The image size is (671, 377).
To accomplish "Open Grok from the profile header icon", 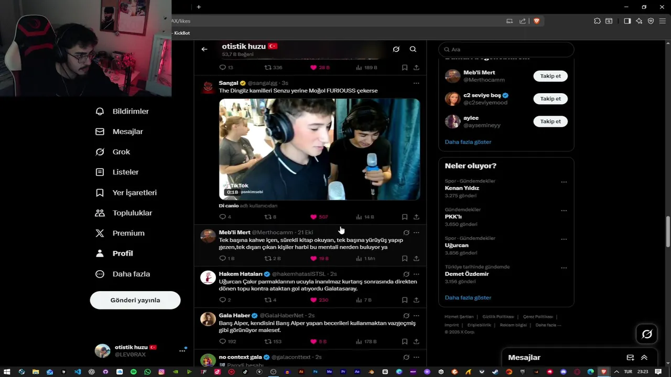I will [x=396, y=49].
